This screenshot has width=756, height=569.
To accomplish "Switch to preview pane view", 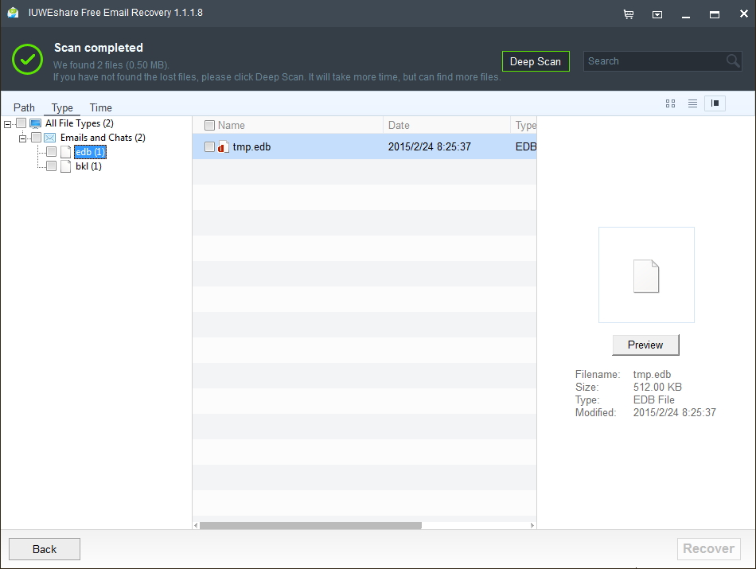I will (x=715, y=103).
